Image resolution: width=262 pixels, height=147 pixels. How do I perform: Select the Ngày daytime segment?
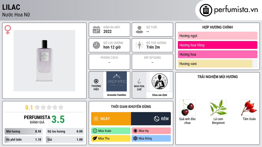pos(111,119)
